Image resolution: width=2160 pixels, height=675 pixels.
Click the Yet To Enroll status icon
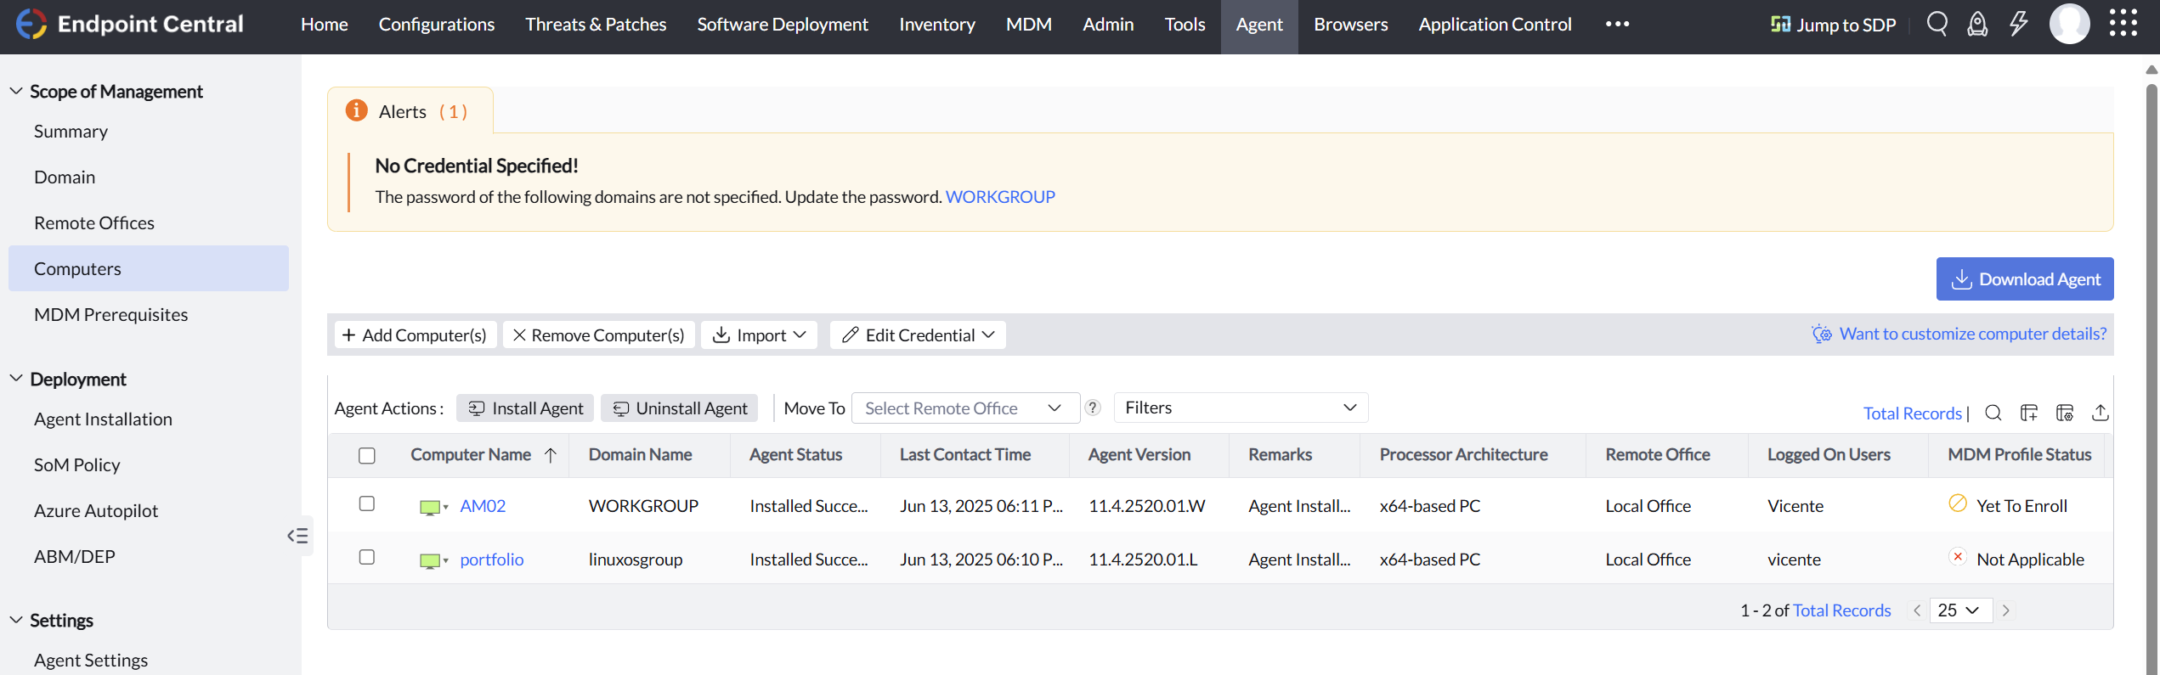click(1958, 503)
